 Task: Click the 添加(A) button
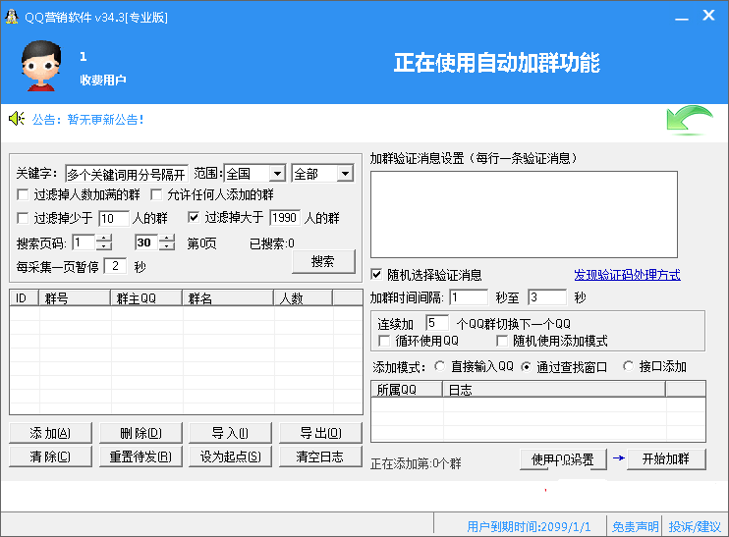[x=50, y=433]
